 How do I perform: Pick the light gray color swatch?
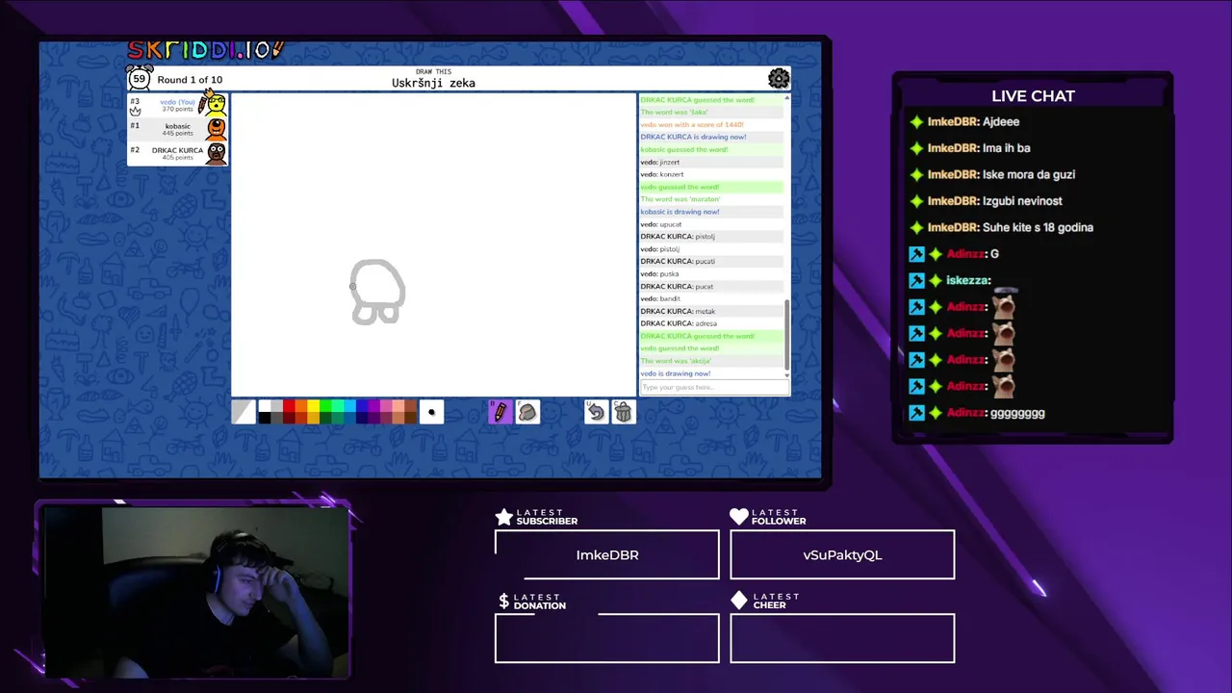(x=276, y=405)
